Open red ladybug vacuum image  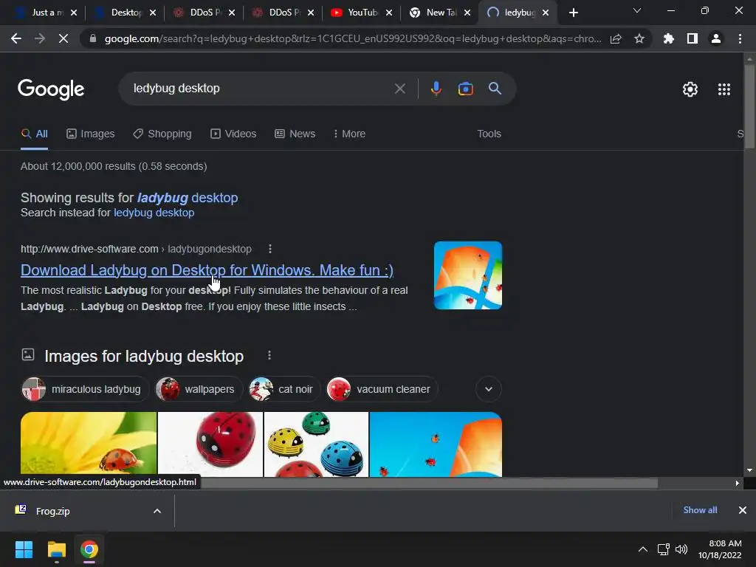tap(210, 444)
